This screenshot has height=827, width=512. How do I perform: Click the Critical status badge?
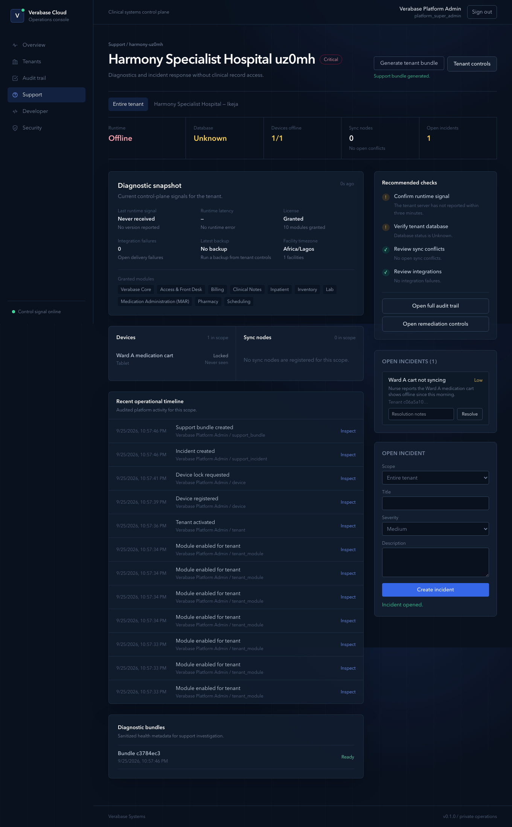[331, 59]
